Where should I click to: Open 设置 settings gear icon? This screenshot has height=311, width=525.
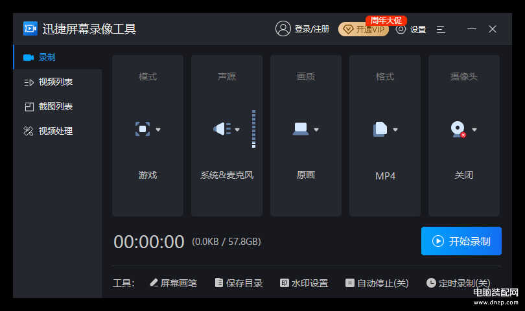point(401,29)
